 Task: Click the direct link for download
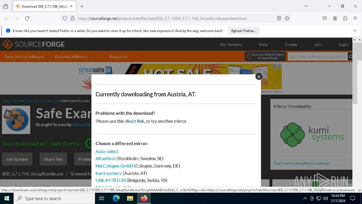[135, 121]
